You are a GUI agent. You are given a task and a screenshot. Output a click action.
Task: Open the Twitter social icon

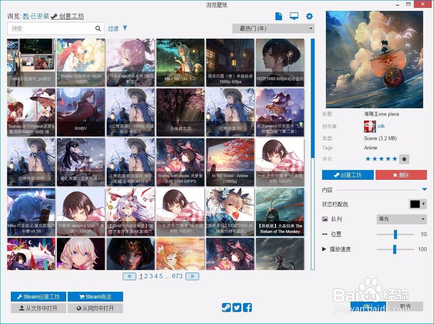tap(237, 307)
